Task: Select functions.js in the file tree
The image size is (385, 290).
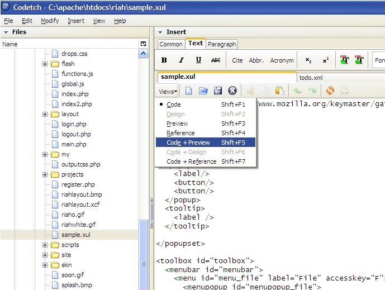Action: 77,74
